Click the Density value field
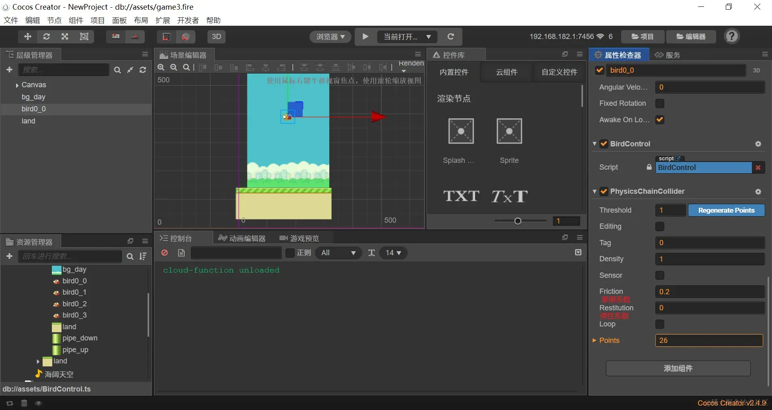The image size is (772, 410). pyautogui.click(x=710, y=259)
